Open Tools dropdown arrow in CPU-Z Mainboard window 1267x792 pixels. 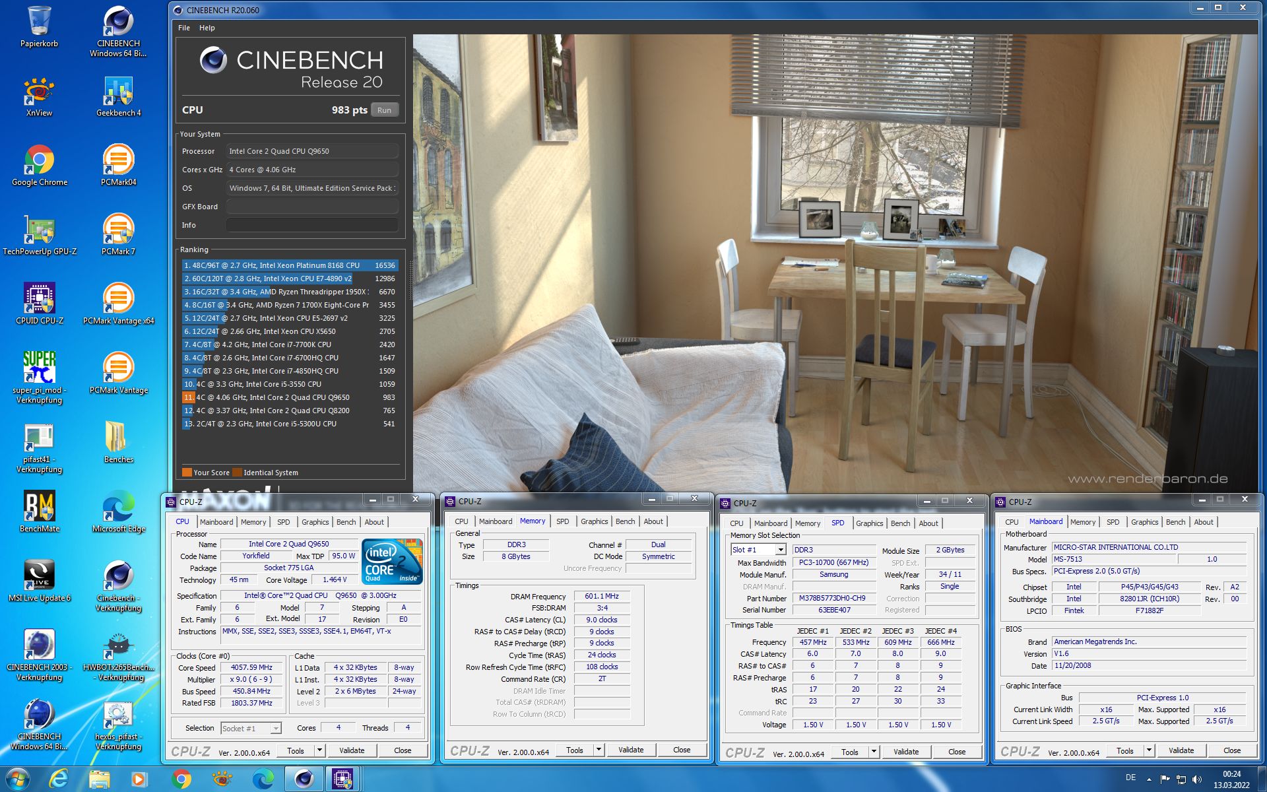coord(1149,750)
